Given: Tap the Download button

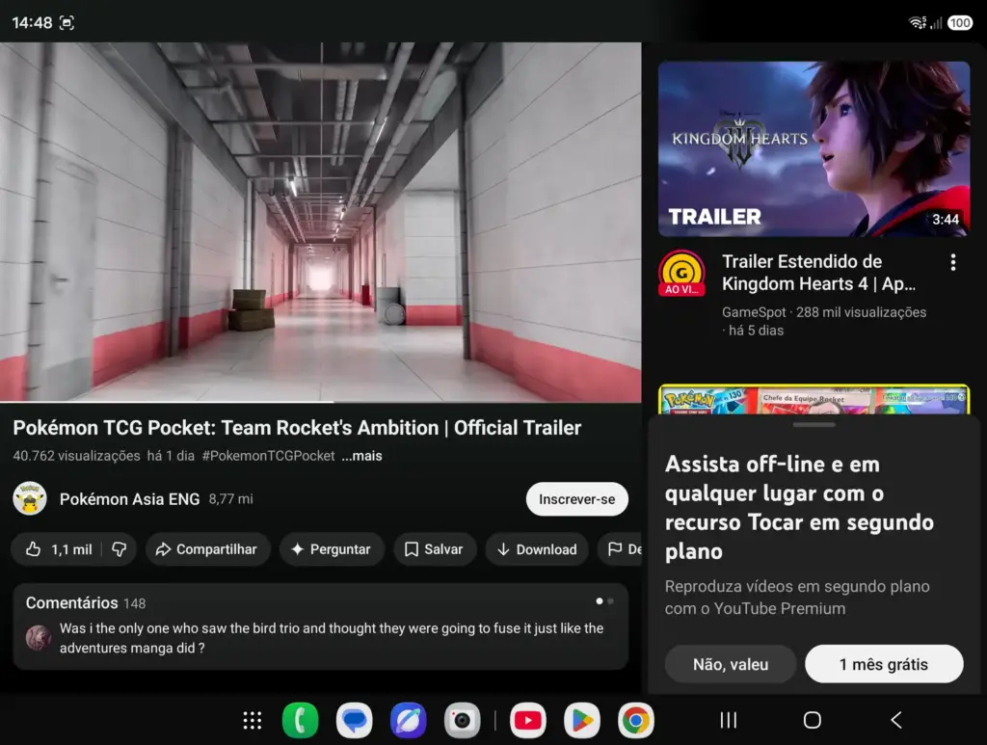Looking at the screenshot, I should point(537,549).
